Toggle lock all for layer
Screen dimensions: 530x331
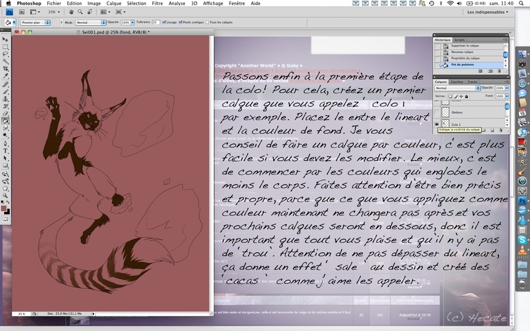pos(466,96)
